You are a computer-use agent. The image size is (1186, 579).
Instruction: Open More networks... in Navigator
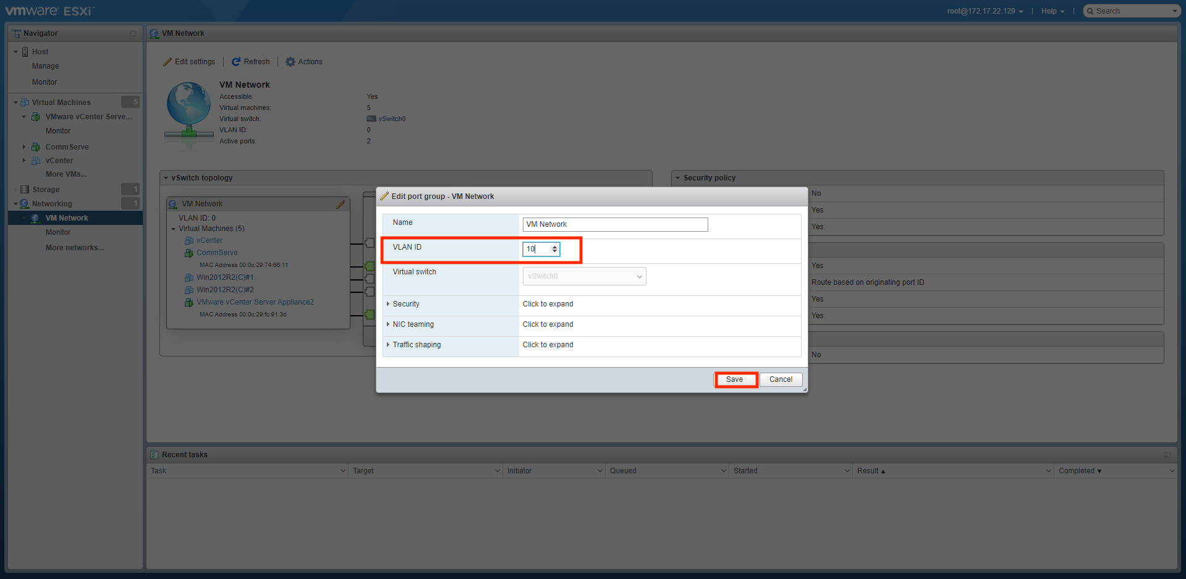tap(75, 248)
